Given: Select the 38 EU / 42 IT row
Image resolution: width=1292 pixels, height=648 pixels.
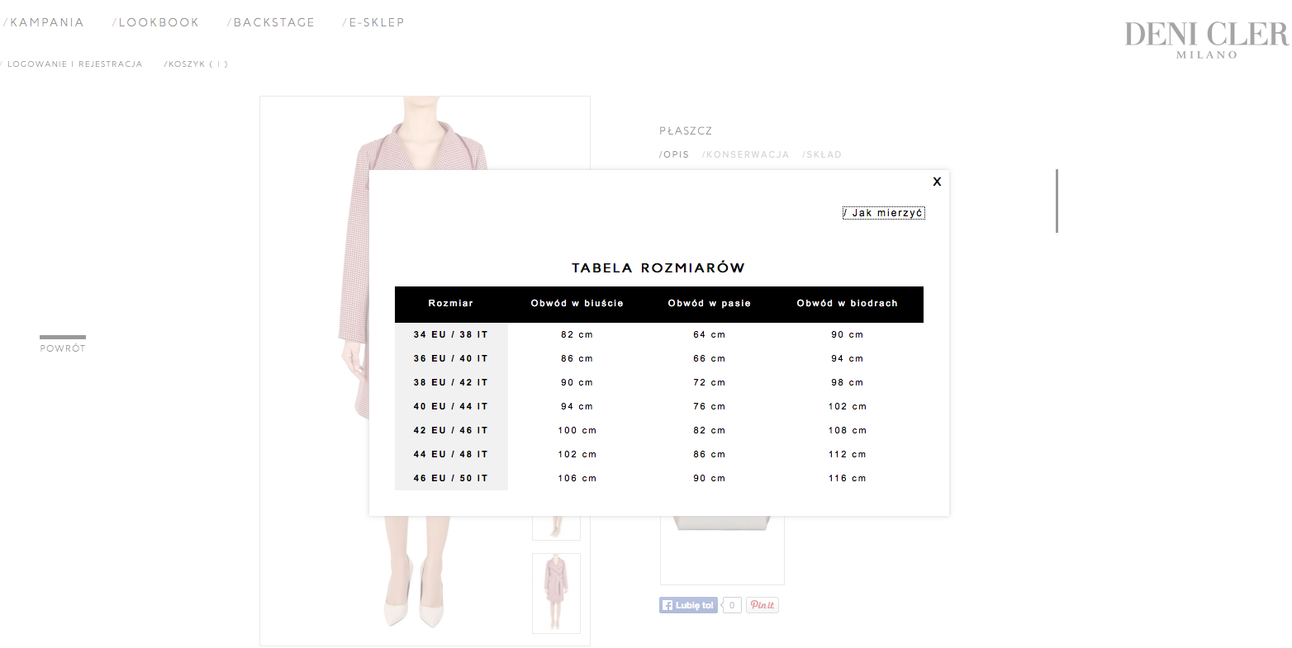Looking at the screenshot, I should tap(659, 382).
